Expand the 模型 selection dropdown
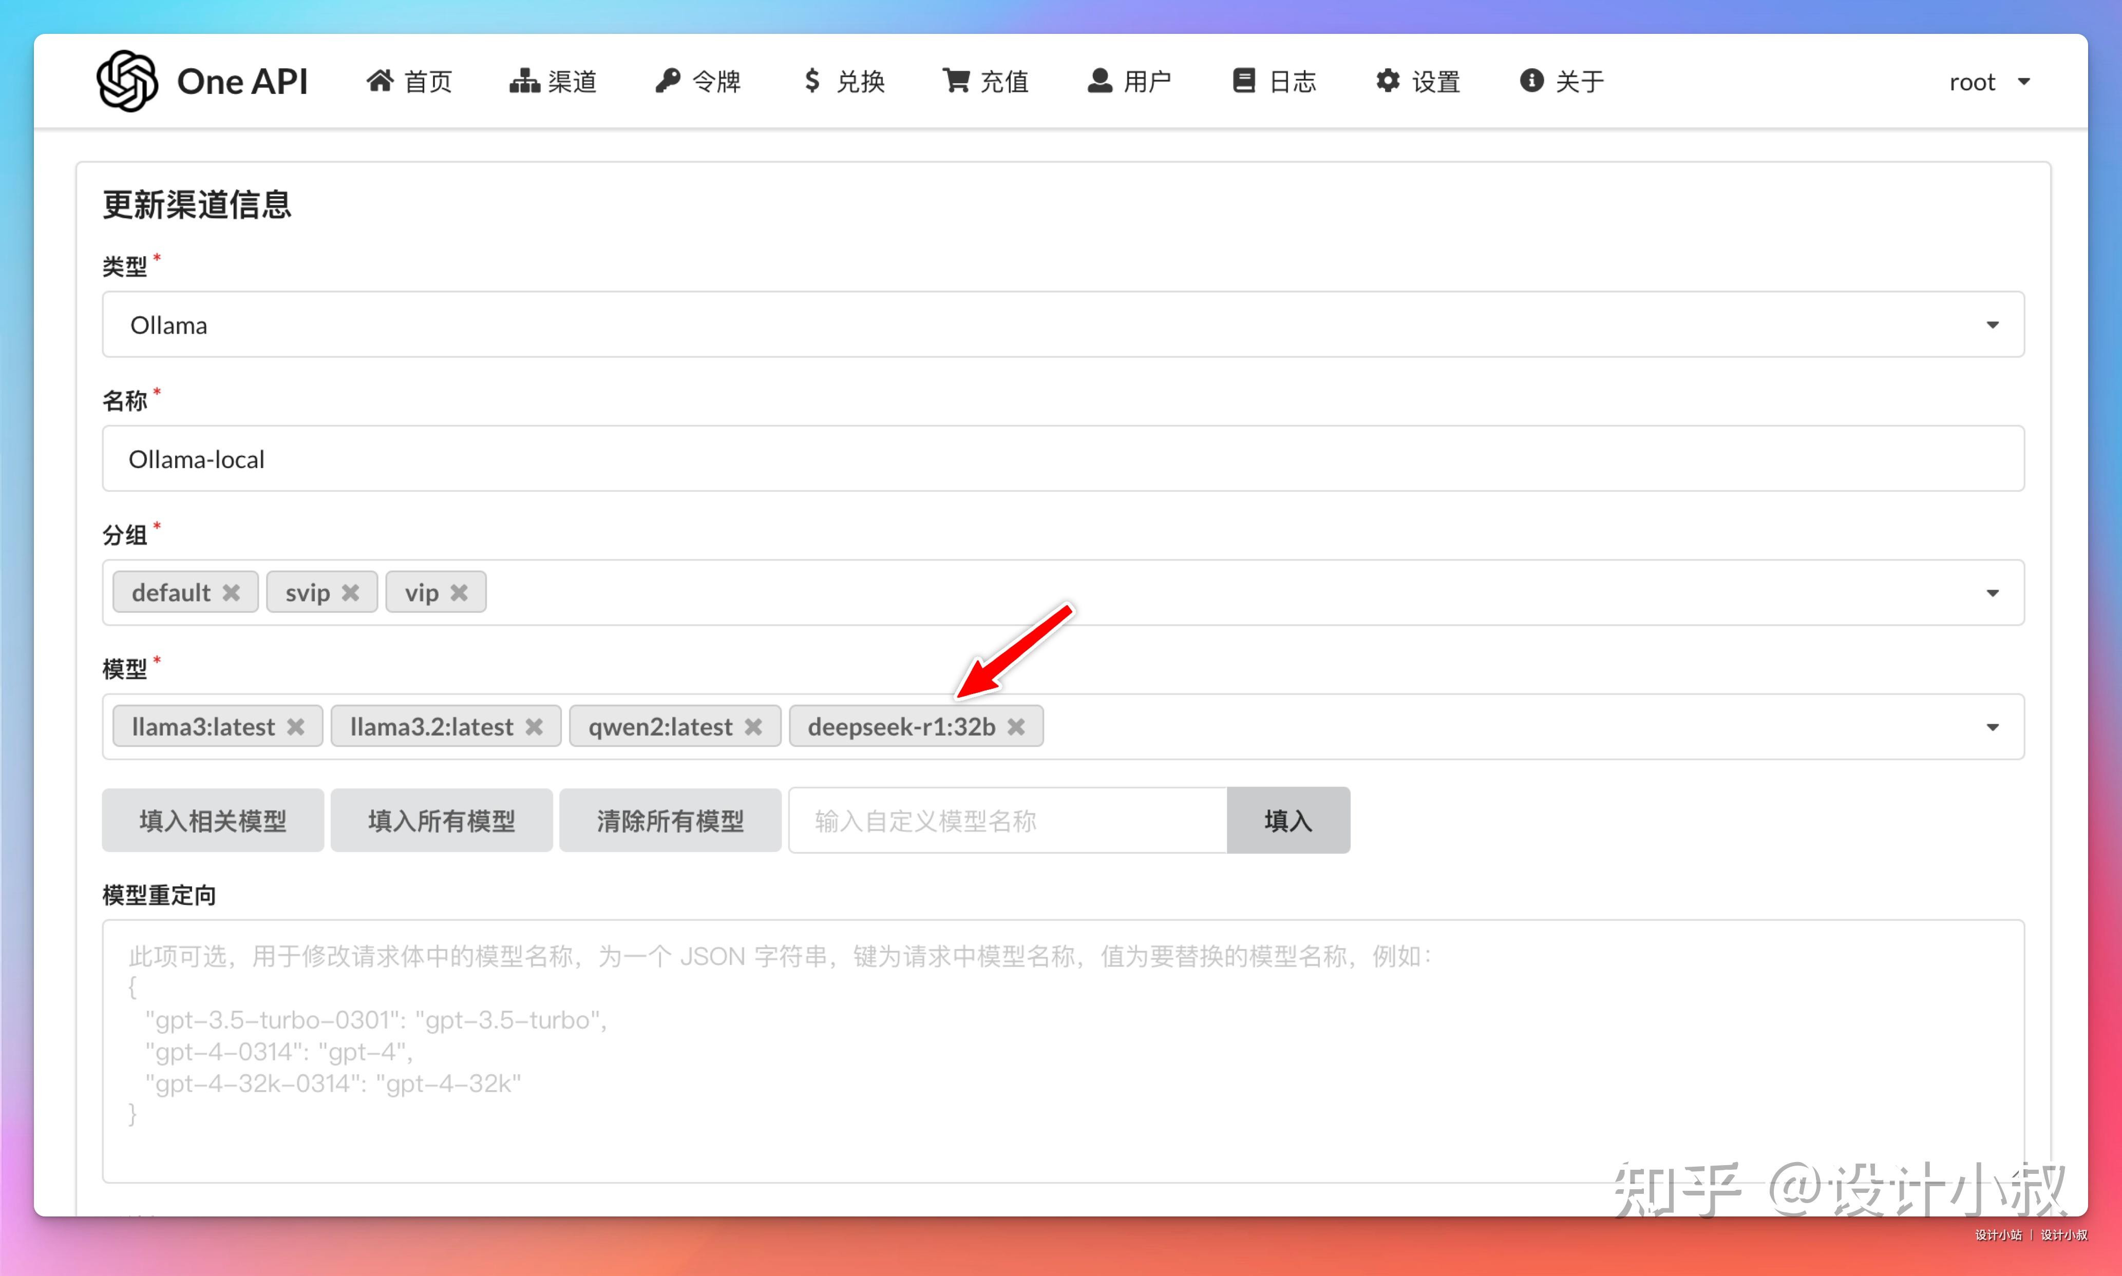This screenshot has height=1276, width=2122. pyautogui.click(x=1994, y=727)
